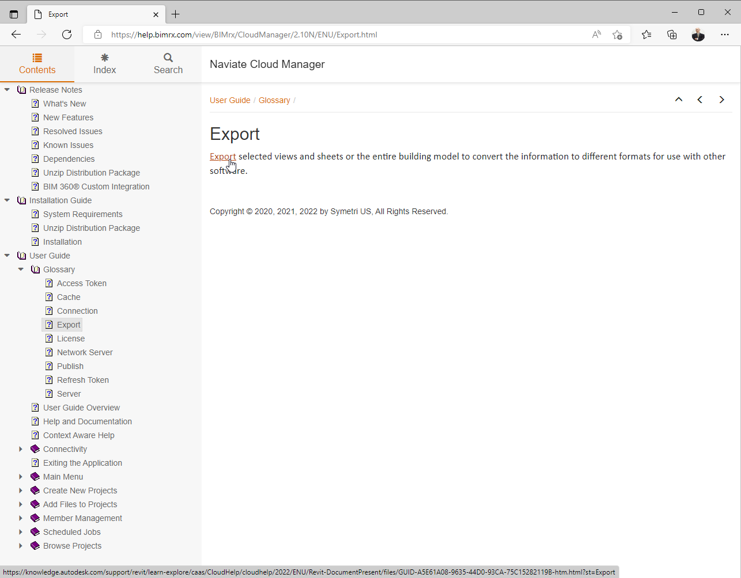Screen dimensions: 741x578
Task: View site information lock icon
Action: (98, 35)
